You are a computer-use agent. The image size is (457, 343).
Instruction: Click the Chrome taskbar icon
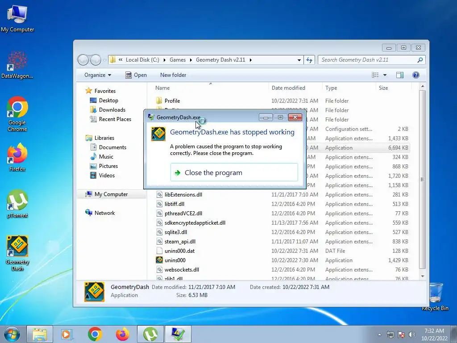[x=95, y=334]
